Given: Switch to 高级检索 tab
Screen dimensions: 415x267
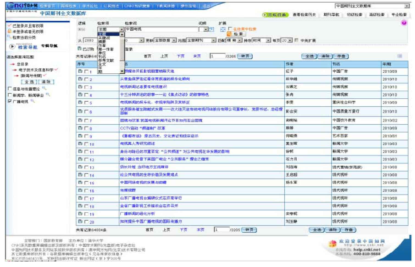Looking at the screenshot, I should pyautogui.click(x=377, y=15).
